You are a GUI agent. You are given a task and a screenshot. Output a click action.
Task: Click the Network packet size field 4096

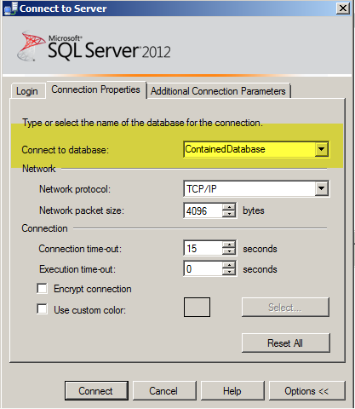203,210
